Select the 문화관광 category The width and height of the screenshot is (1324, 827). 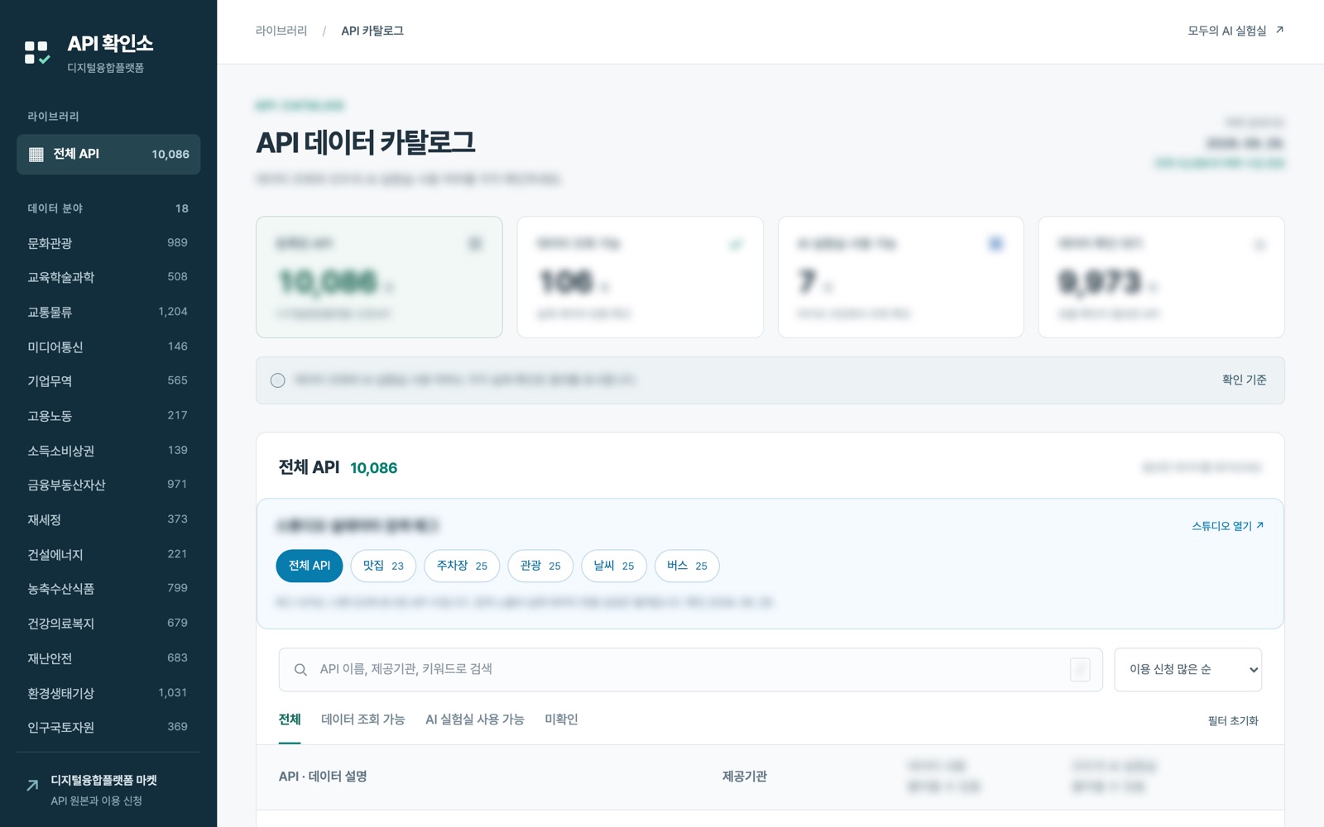pos(108,243)
